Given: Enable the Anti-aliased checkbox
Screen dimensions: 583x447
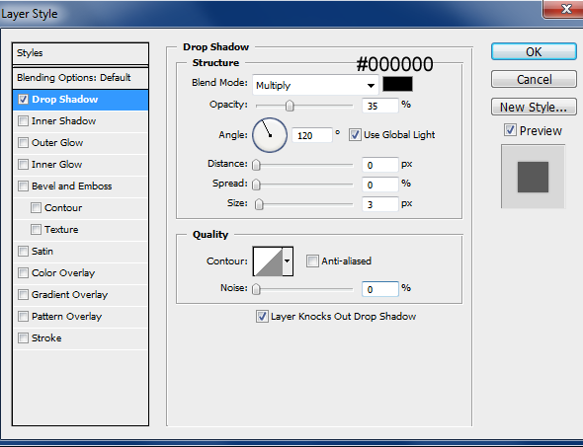Looking at the screenshot, I should (x=312, y=261).
